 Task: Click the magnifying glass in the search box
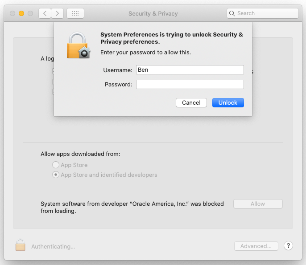coord(232,13)
